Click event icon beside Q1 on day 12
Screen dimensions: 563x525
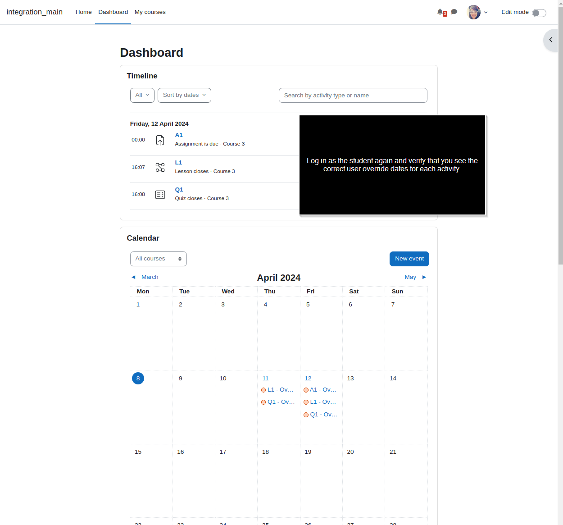(306, 415)
